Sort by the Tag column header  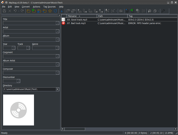[x=152, y=16]
